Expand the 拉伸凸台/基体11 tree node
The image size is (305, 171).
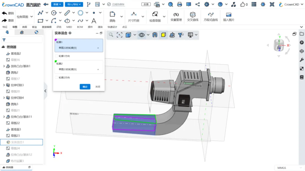[x=4, y=117]
